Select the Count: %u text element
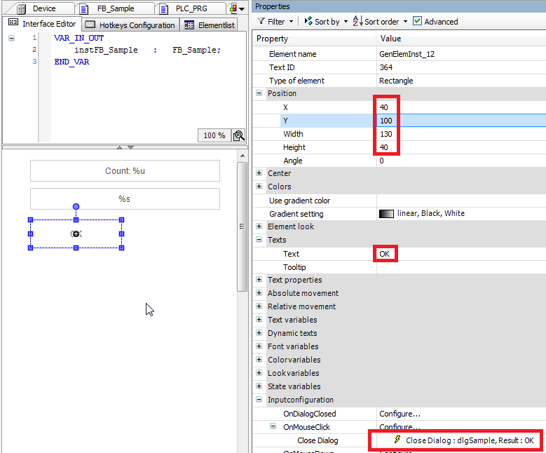 click(125, 171)
